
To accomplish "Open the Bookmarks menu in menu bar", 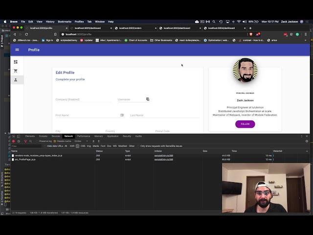I will point(65,22).
